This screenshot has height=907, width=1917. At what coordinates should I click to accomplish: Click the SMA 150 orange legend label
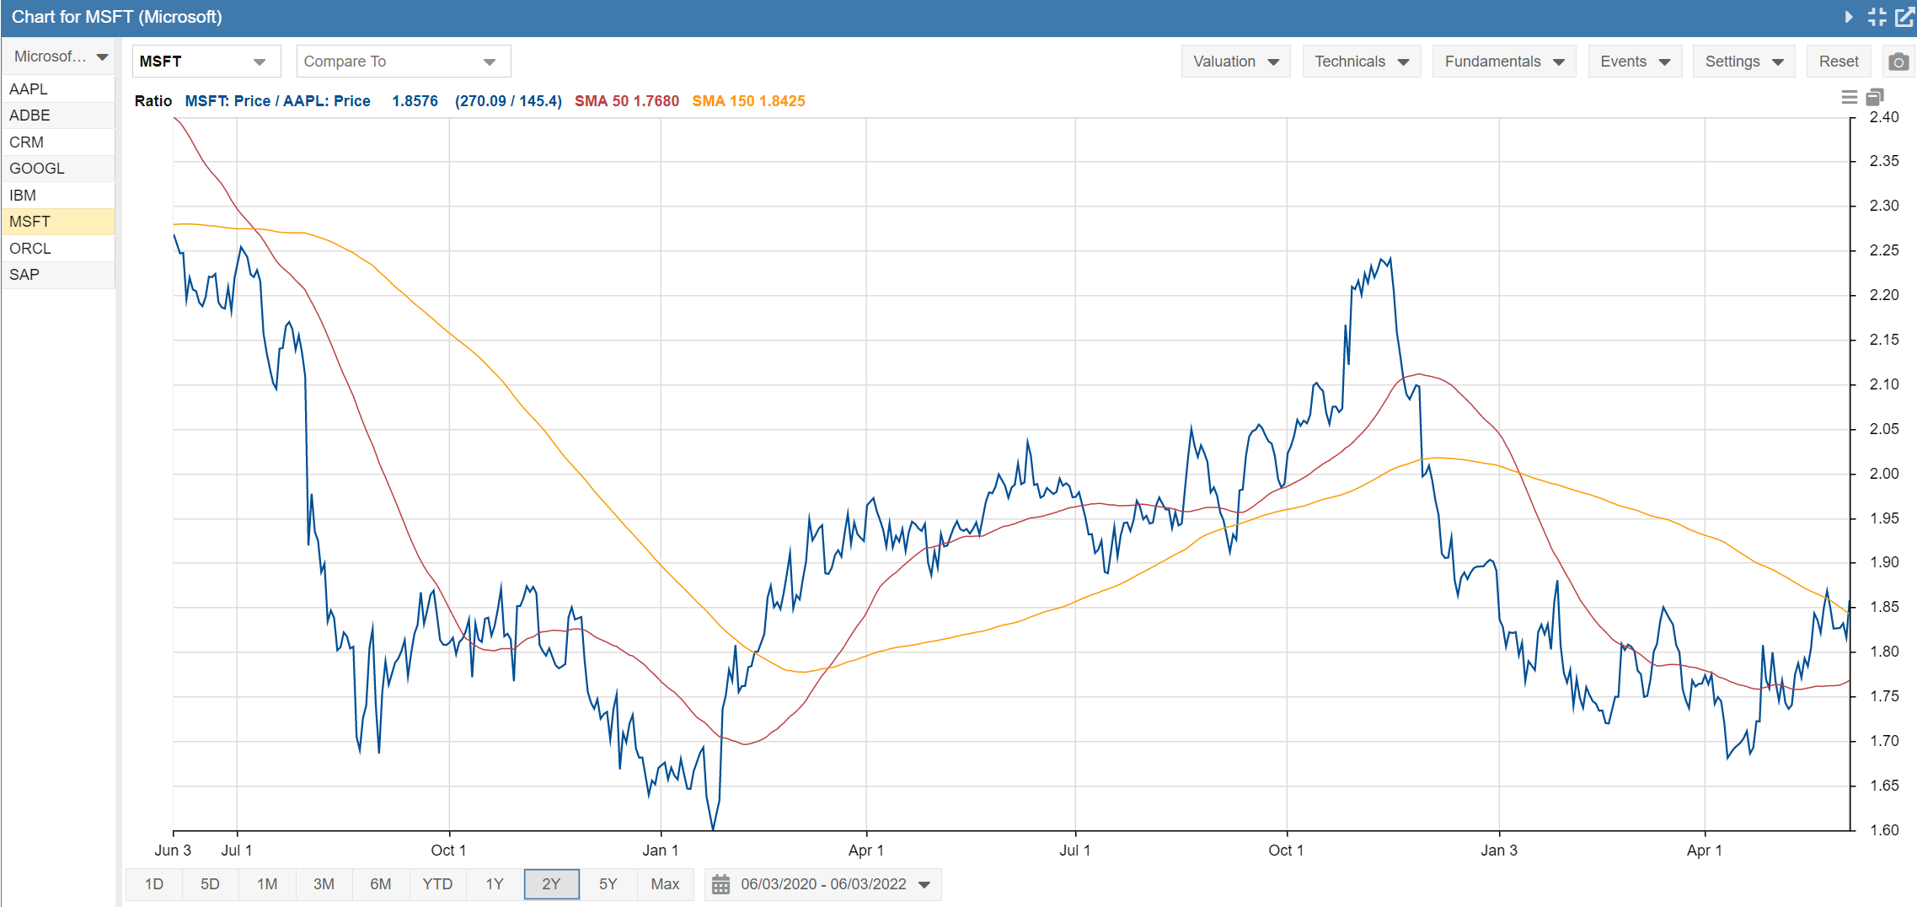(x=748, y=101)
